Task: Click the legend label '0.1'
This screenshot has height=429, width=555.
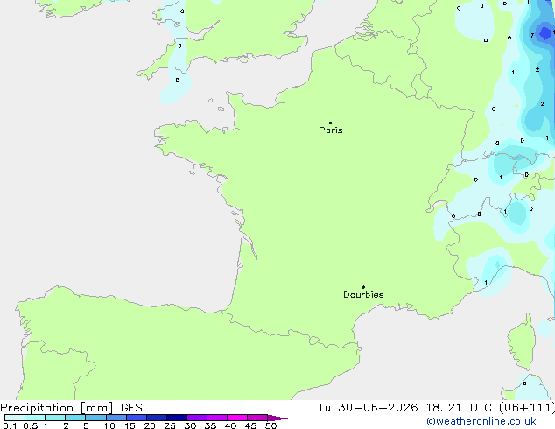Action: (x=10, y=425)
